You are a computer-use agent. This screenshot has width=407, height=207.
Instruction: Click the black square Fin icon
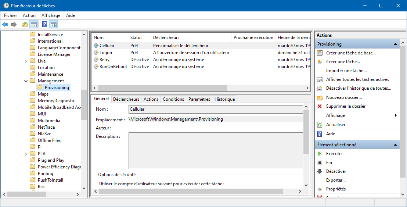click(x=320, y=163)
